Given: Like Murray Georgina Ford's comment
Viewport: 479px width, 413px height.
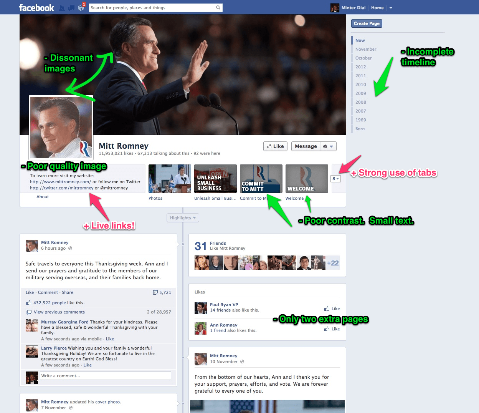Looking at the screenshot, I should click(x=110, y=339).
